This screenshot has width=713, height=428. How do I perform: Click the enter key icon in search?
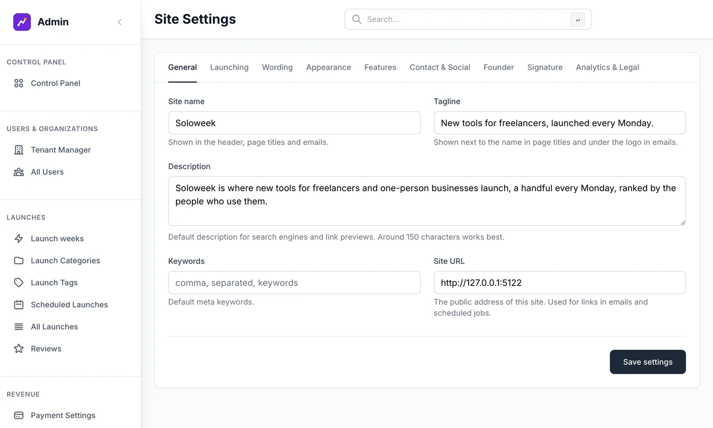tap(578, 19)
